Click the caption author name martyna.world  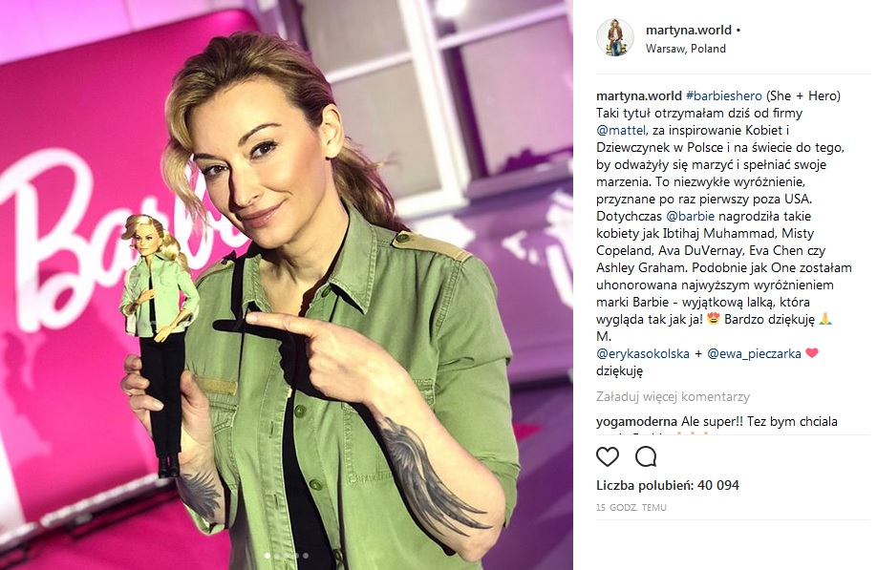pyautogui.click(x=639, y=95)
